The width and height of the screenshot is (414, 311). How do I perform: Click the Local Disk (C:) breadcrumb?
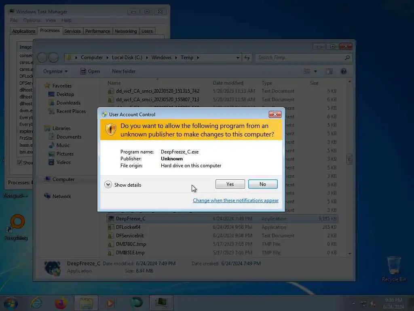click(127, 58)
